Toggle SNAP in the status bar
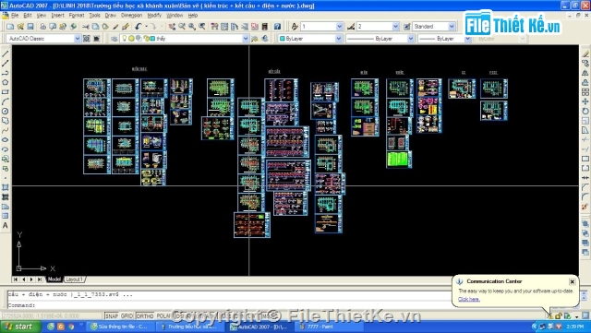The image size is (591, 333). pyautogui.click(x=112, y=315)
